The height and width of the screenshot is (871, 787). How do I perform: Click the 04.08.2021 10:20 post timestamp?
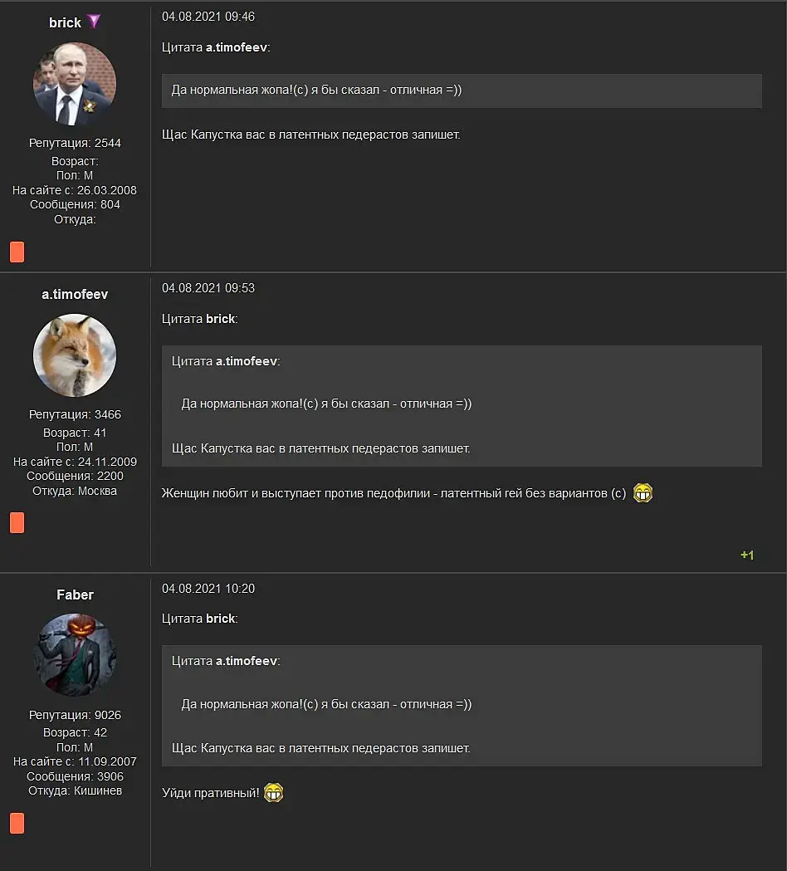tap(208, 589)
